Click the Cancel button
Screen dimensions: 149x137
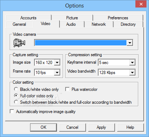(x=72, y=127)
